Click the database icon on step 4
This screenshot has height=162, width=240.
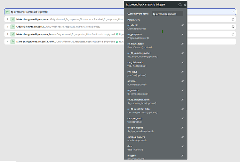[13, 42]
